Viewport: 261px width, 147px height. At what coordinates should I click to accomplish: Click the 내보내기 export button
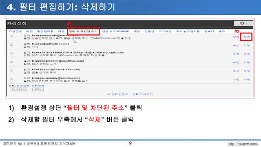point(19,89)
